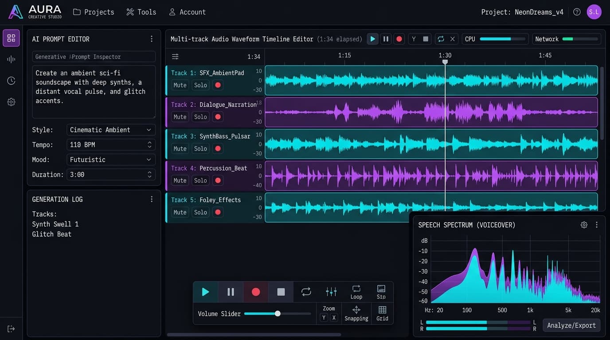610x340 pixels.
Task: Arm record on Track 3 SynthBass_Pulsar
Action: point(218,149)
